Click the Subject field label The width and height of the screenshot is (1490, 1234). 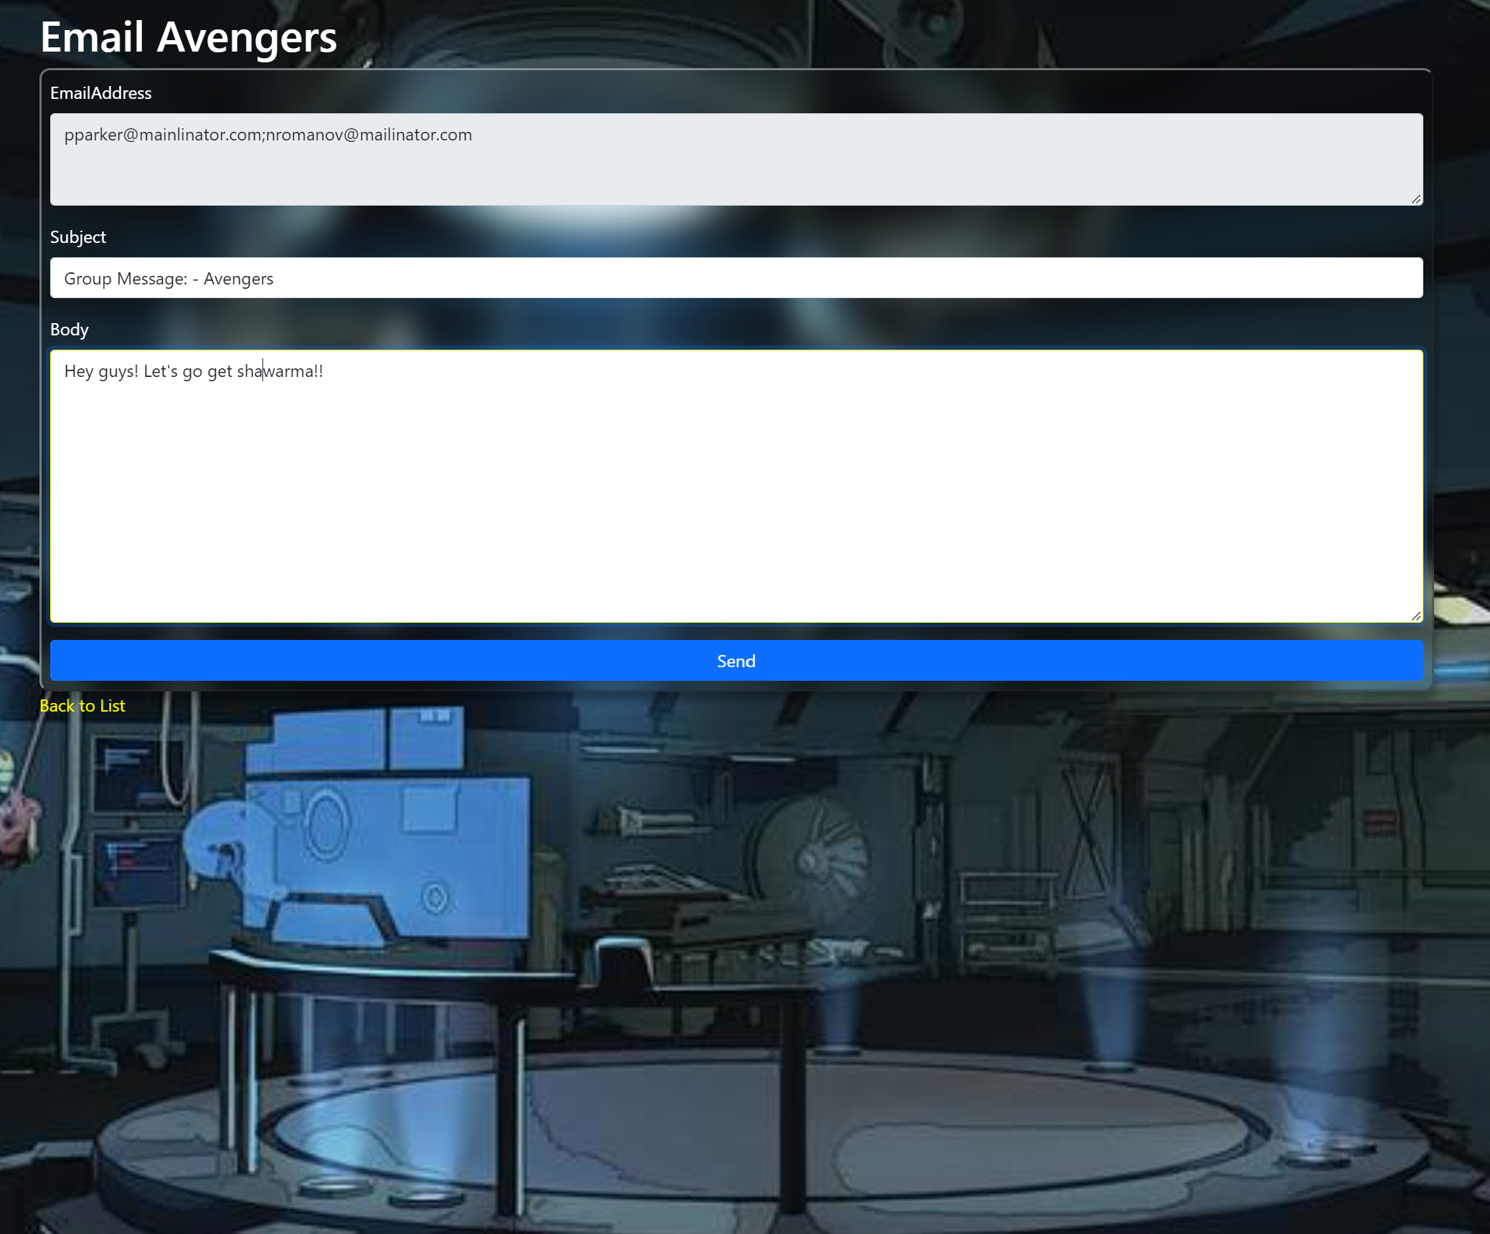click(x=78, y=237)
